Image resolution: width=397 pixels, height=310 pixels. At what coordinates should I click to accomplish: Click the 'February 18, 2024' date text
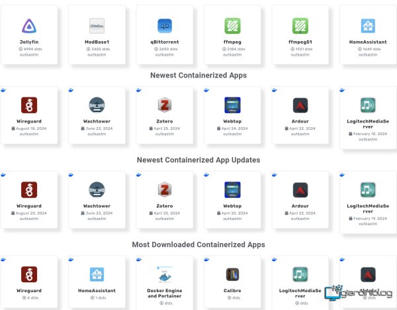pyautogui.click(x=370, y=134)
